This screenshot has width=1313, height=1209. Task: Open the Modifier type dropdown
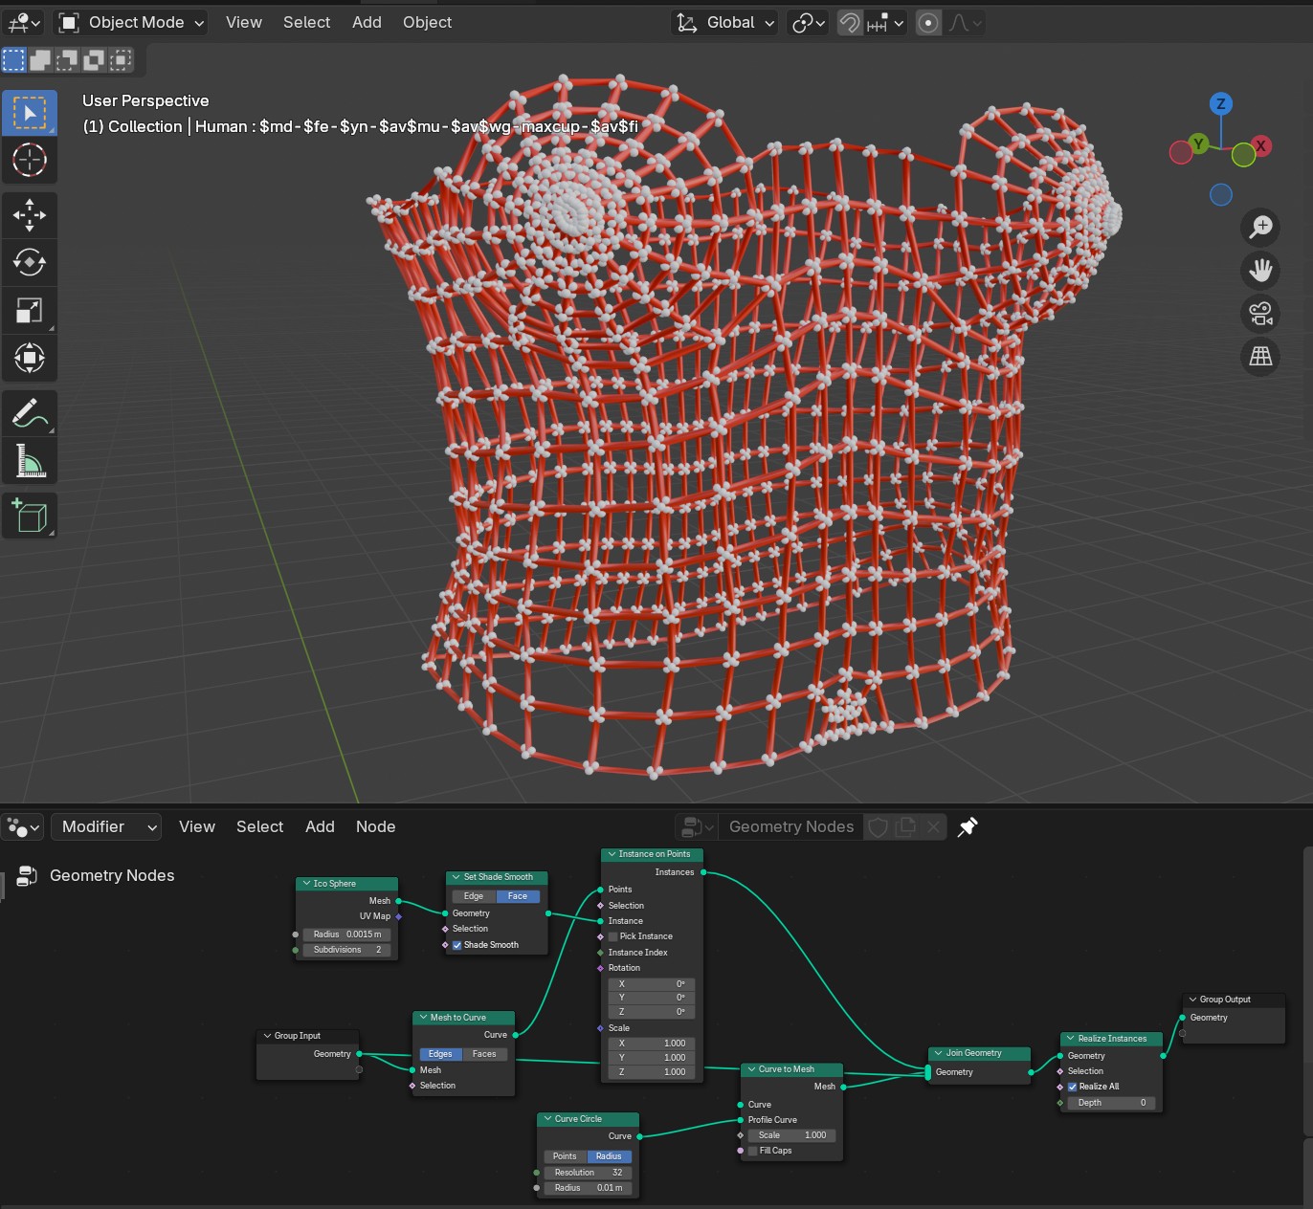coord(105,826)
